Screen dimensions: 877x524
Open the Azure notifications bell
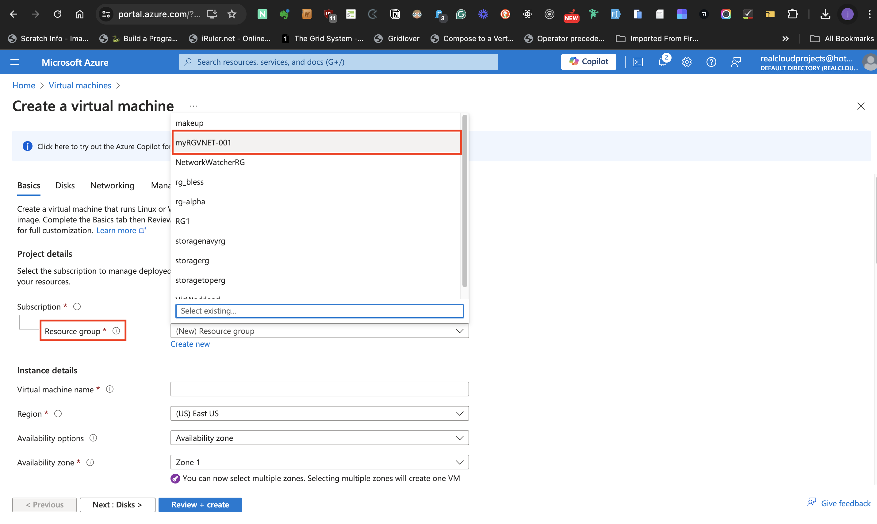(663, 62)
